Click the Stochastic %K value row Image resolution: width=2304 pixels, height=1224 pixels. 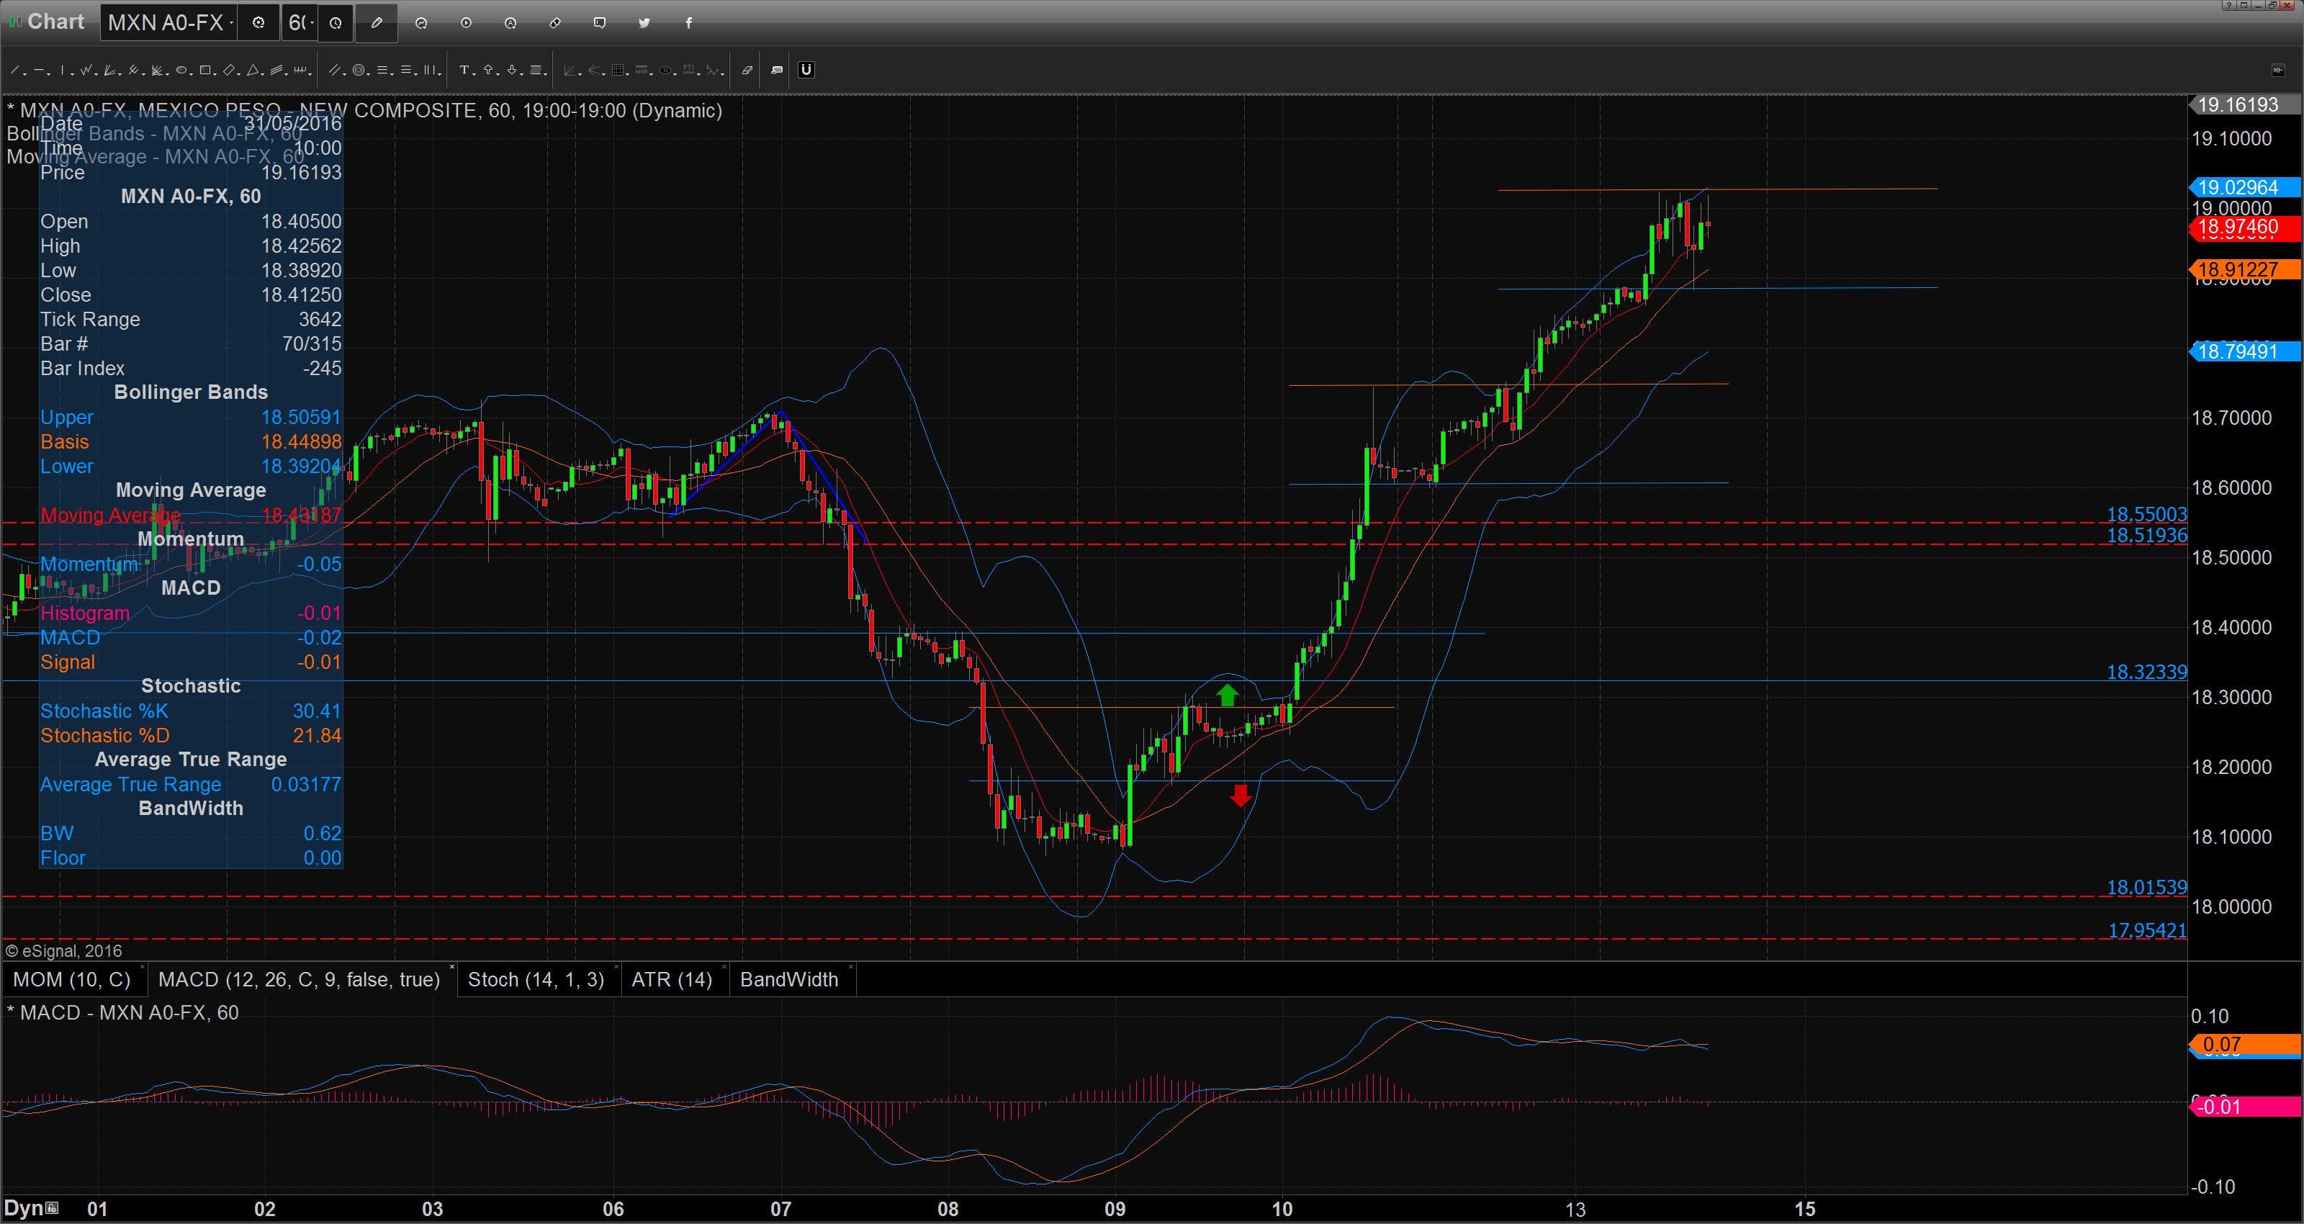191,711
